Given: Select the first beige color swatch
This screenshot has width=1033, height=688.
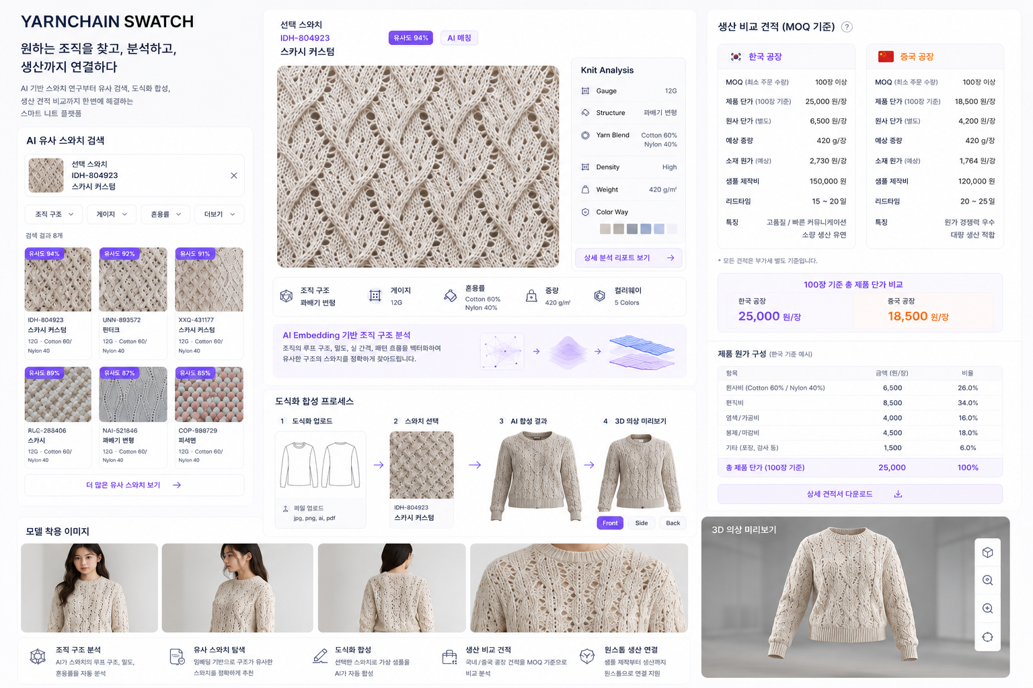Looking at the screenshot, I should (x=605, y=229).
